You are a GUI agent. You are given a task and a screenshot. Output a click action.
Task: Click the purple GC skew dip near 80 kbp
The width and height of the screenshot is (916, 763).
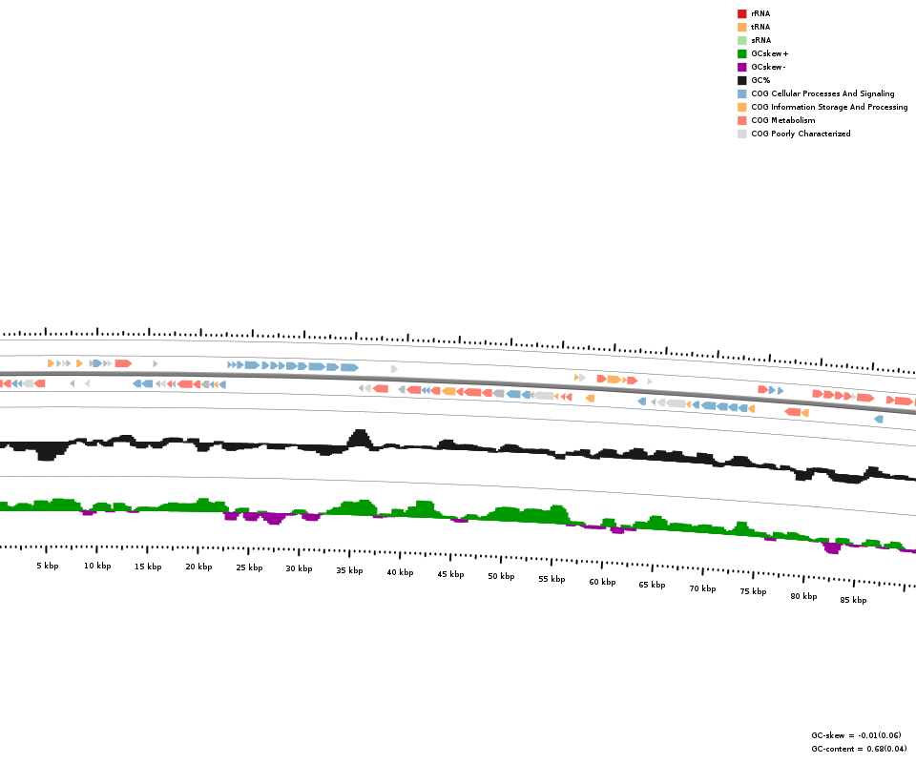tap(832, 547)
